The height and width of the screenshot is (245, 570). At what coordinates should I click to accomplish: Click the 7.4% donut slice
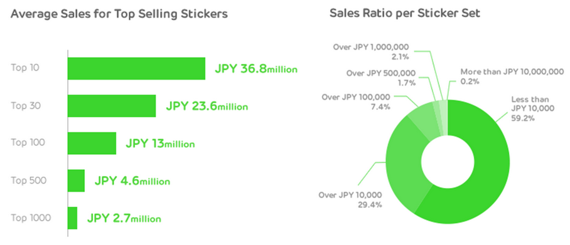424,122
